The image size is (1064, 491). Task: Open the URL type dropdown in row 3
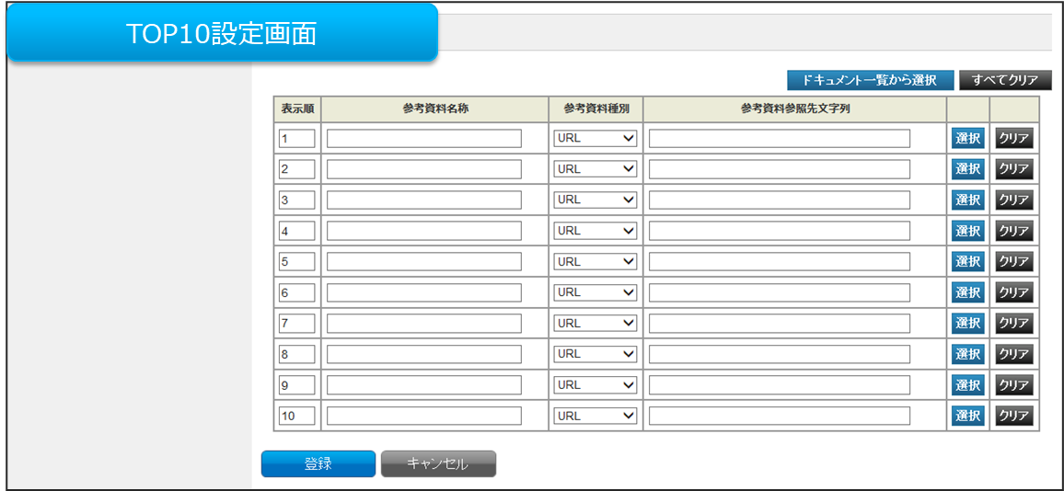click(x=596, y=200)
